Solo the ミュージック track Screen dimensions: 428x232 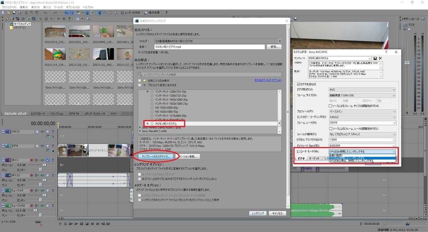tap(53, 190)
